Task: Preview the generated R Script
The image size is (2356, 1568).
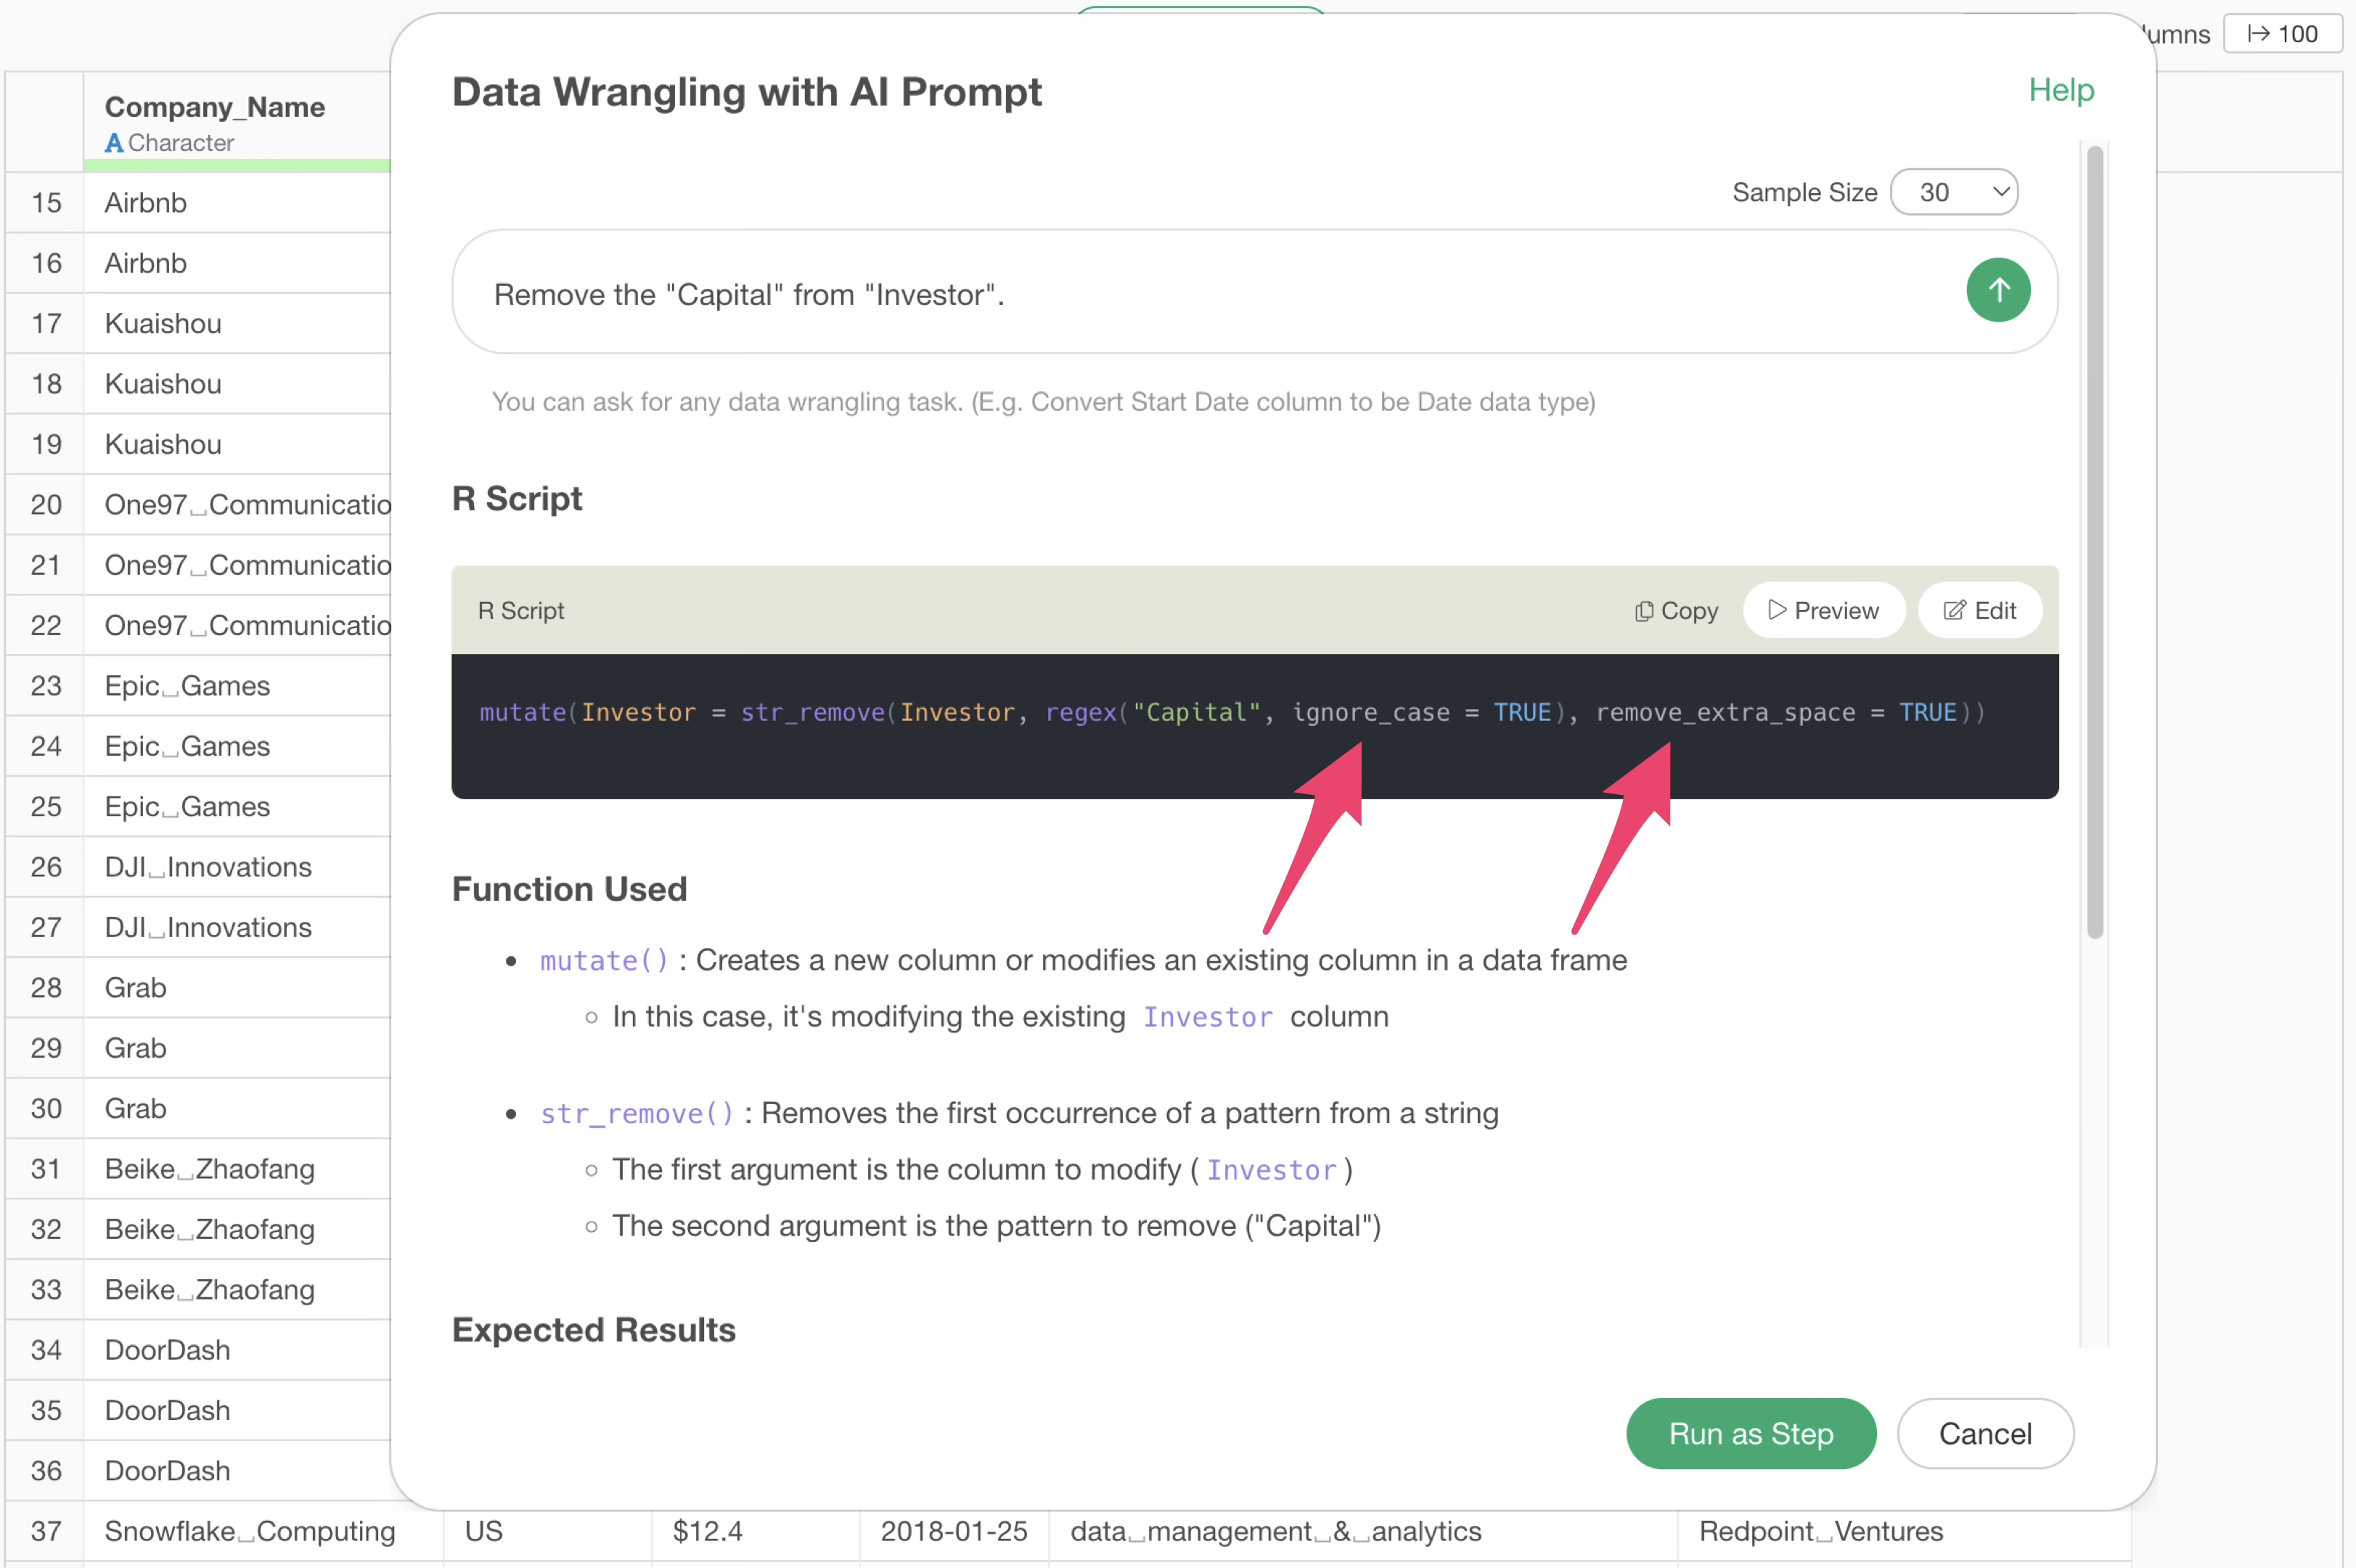Action: click(1823, 611)
